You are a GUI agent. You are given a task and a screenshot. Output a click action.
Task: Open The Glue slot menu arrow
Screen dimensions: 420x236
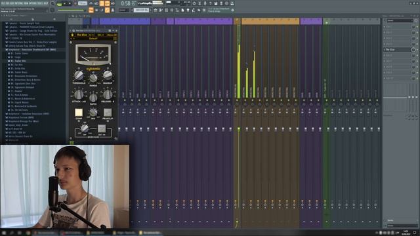385,50
